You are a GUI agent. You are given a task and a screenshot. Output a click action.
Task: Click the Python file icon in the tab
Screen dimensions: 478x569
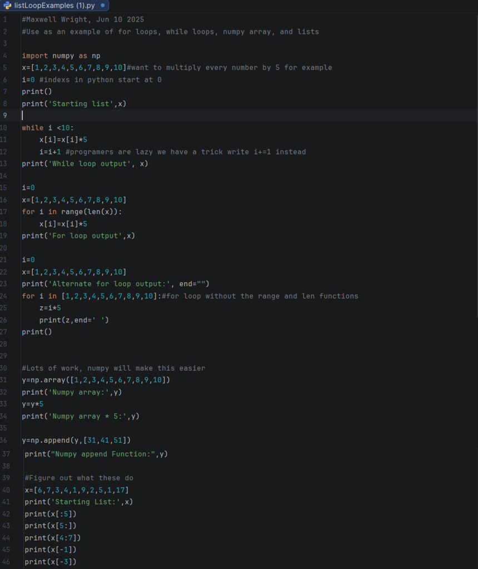[x=7, y=6]
